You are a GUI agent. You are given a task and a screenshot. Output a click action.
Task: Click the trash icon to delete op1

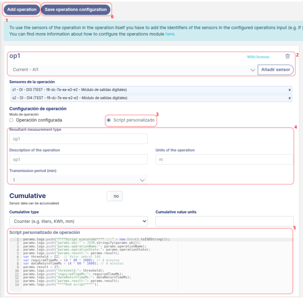(x=287, y=56)
